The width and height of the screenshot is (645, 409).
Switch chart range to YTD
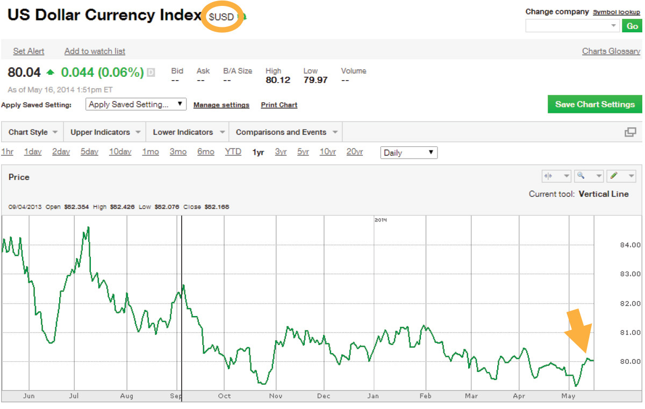tap(233, 152)
